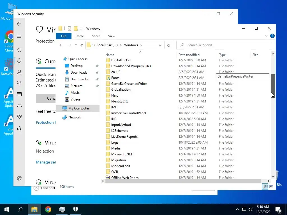Click Properties quick access toolbar icon
The image size is (287, 215).
tap(70, 29)
